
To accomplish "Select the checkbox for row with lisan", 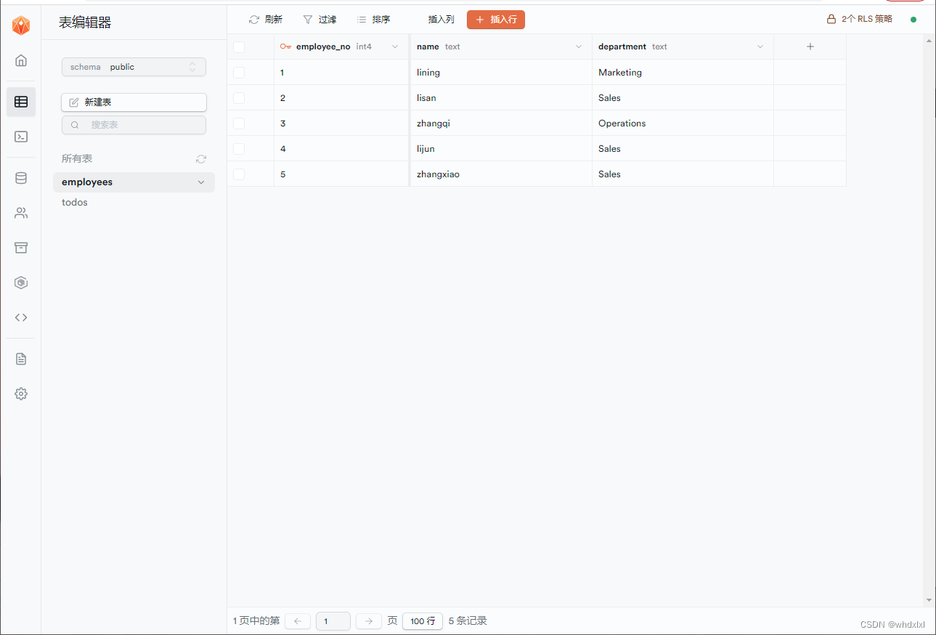I will [x=238, y=97].
